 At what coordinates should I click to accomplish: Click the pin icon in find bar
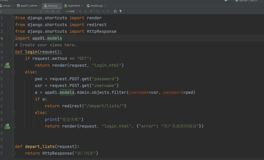tap(91, 11)
